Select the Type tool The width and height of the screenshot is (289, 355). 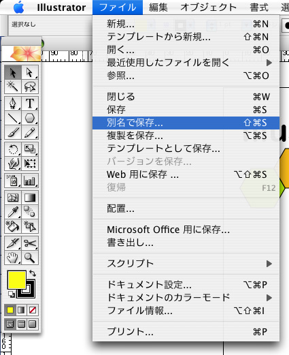tap(30, 104)
